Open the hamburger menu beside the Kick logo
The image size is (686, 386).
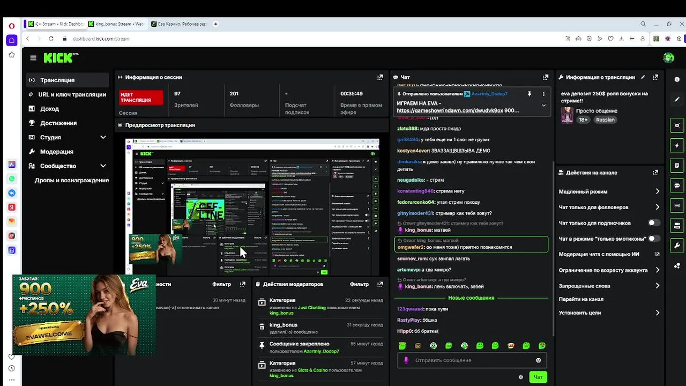click(x=33, y=58)
